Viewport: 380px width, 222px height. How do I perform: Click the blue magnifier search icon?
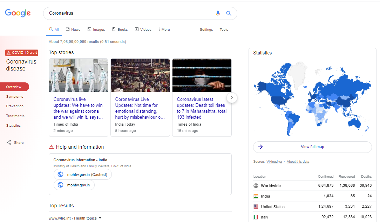pyautogui.click(x=229, y=13)
